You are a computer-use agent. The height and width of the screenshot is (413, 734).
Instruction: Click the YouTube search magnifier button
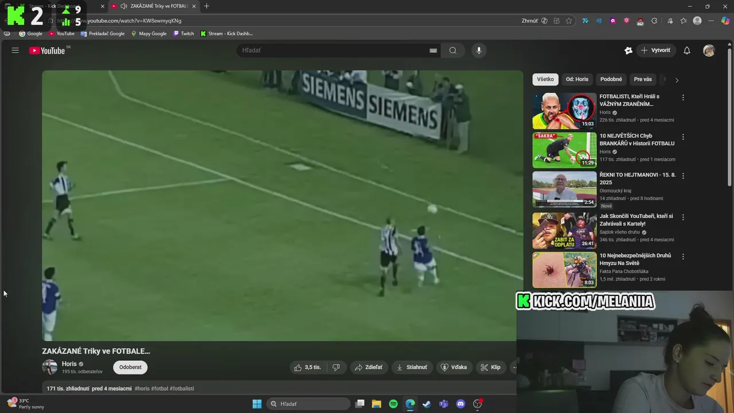[x=453, y=50]
